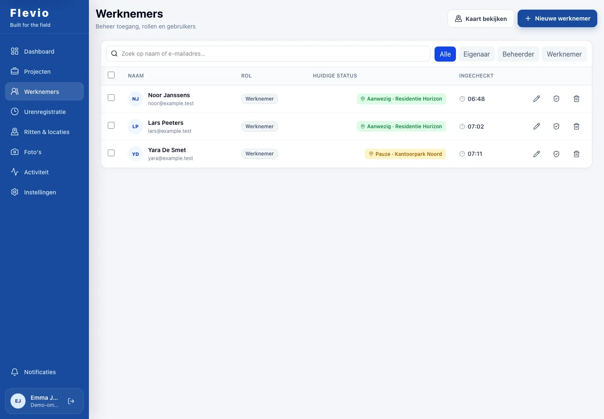This screenshot has width=604, height=419.
Task: Open Instellingen in the sidebar
Action: [x=44, y=192]
